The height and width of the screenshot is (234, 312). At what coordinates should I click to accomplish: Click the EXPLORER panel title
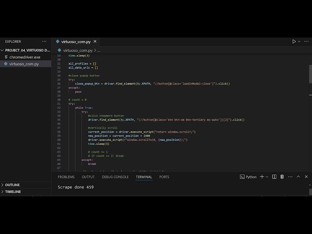[x=13, y=41]
